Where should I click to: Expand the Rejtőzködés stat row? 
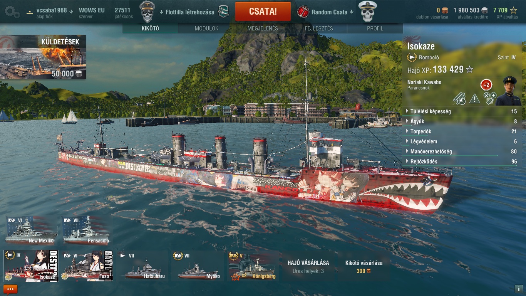[462, 161]
